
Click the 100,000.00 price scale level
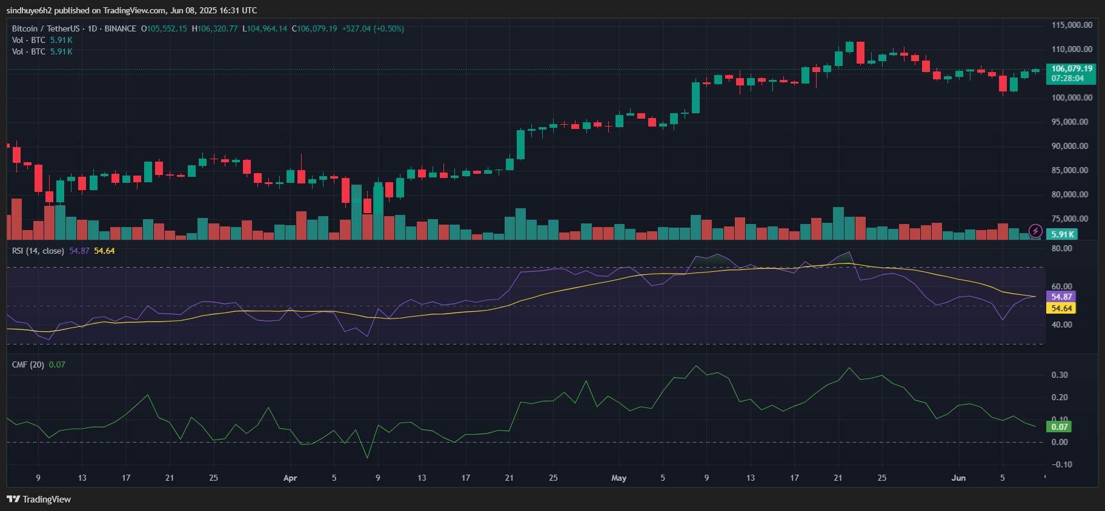1072,97
